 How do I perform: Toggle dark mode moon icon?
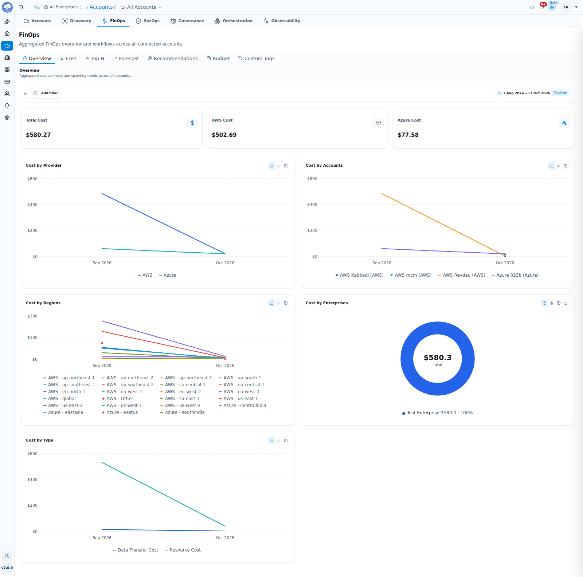(x=532, y=7)
